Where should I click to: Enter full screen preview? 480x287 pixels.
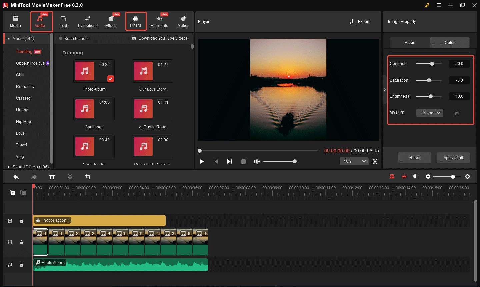pyautogui.click(x=375, y=161)
